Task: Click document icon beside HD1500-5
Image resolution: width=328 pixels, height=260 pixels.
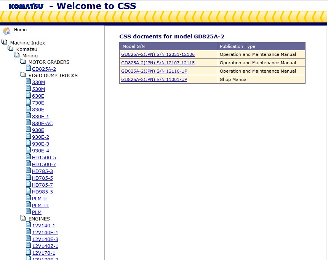Action: click(29, 157)
